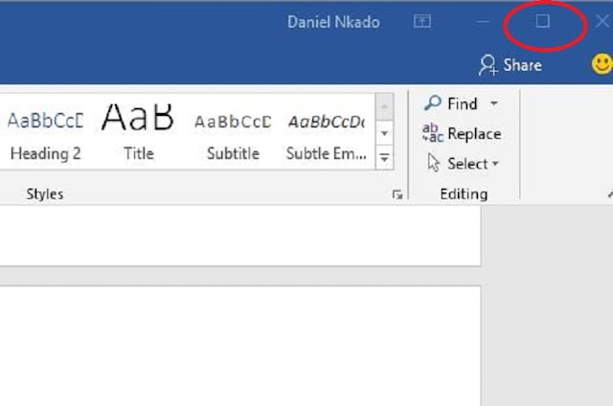Open Daniel Nkado account name
Viewport: 613px width, 406px height.
click(333, 22)
